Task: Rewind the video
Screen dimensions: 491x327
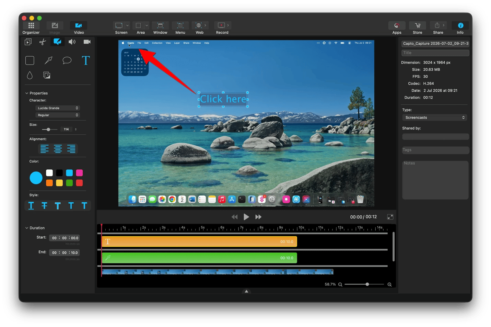Action: [x=234, y=217]
